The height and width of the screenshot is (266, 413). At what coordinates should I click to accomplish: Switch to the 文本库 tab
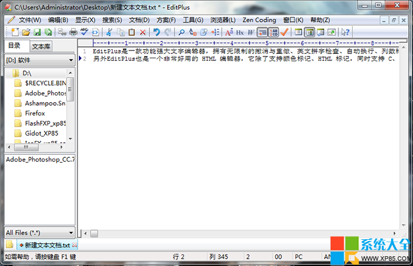[41, 46]
